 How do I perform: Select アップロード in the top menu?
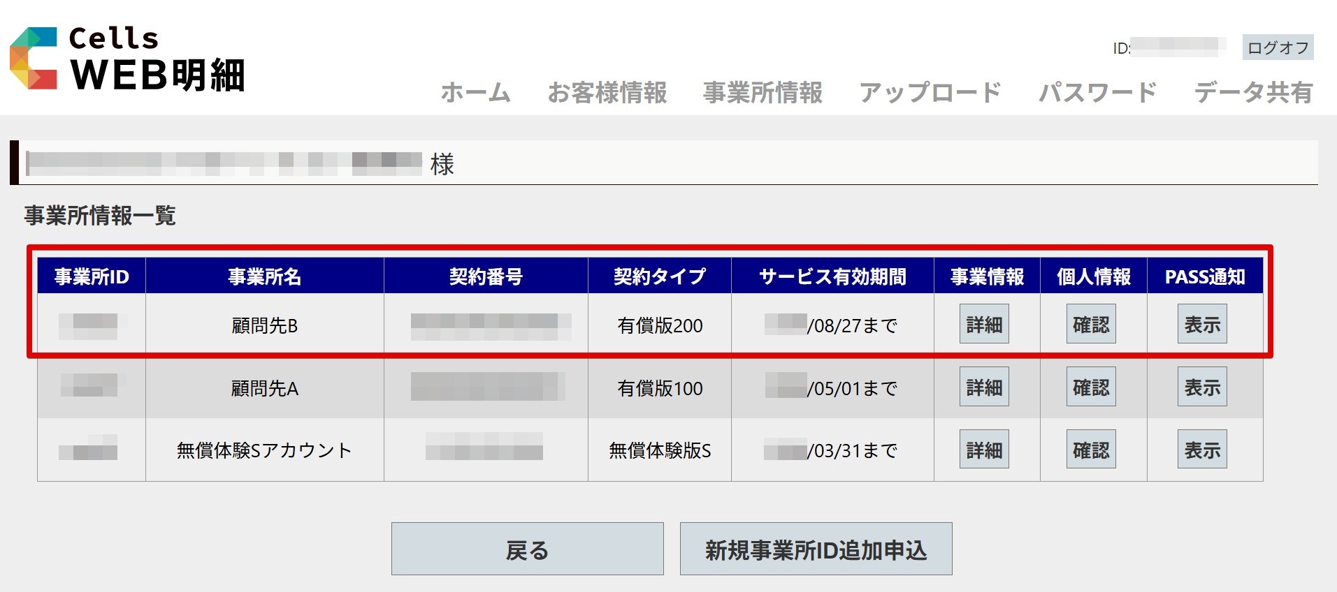[x=930, y=93]
